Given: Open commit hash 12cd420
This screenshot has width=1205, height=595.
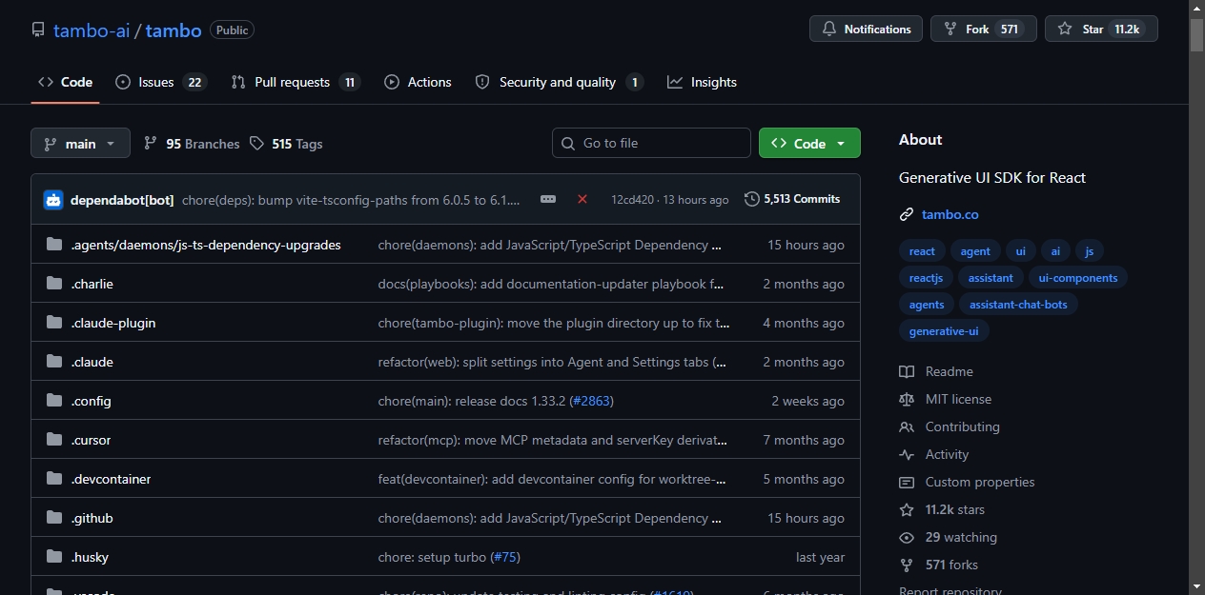Looking at the screenshot, I should point(633,200).
